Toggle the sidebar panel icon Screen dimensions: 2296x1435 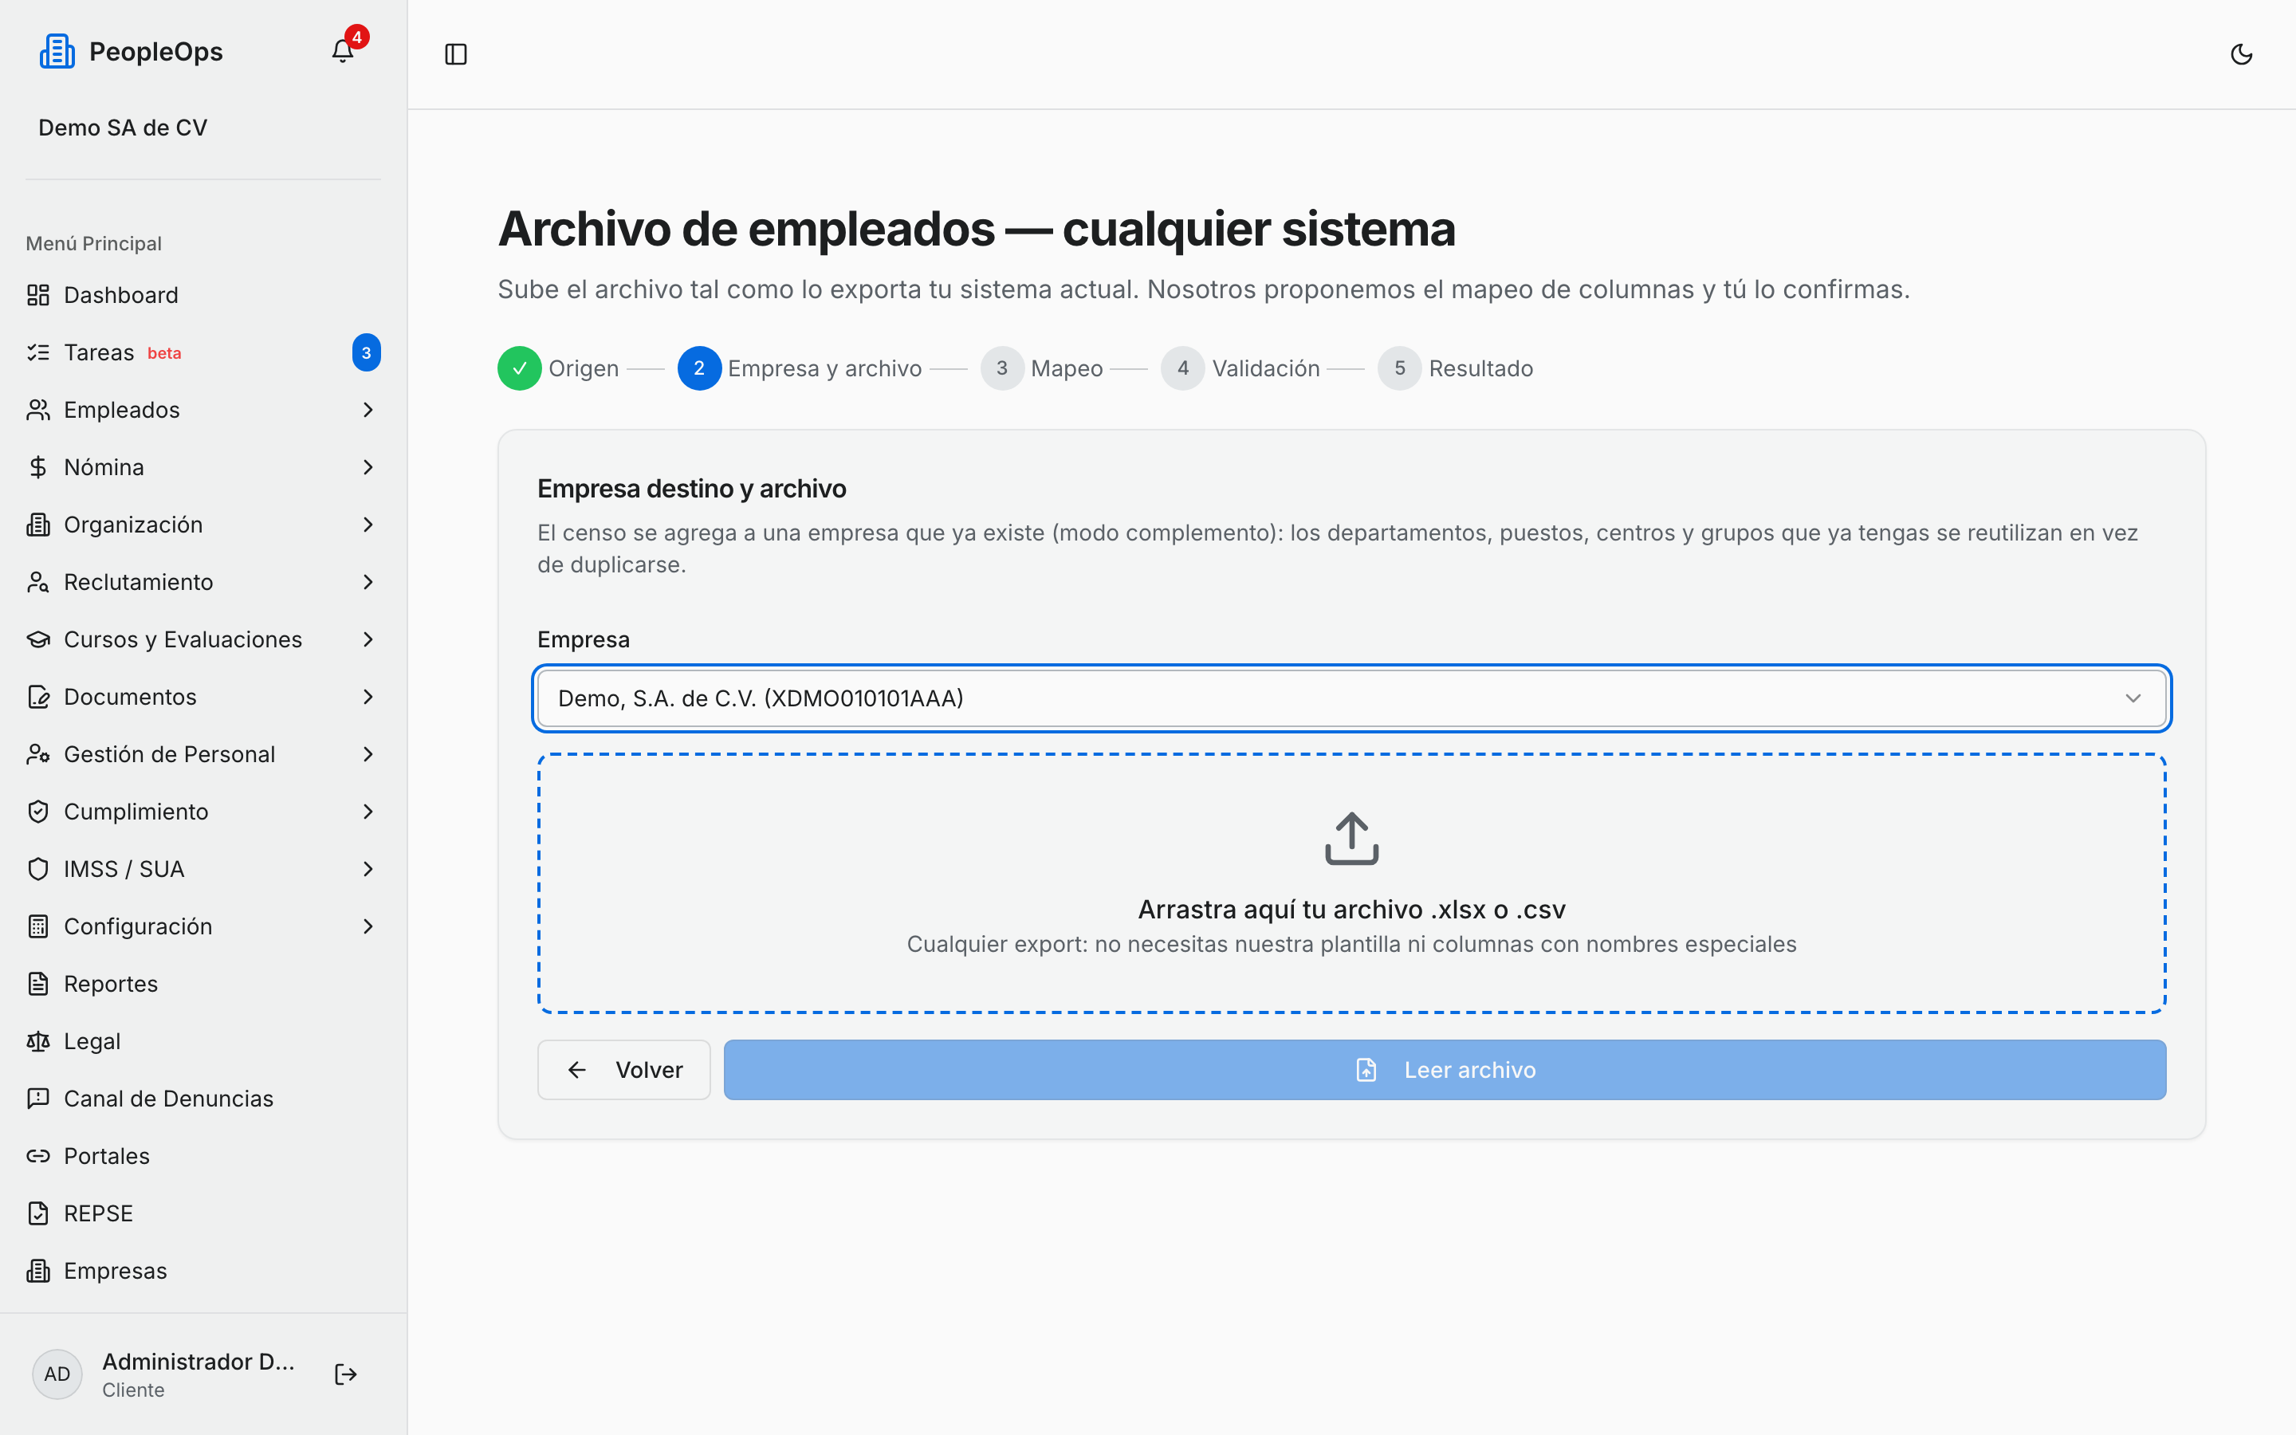click(x=456, y=54)
